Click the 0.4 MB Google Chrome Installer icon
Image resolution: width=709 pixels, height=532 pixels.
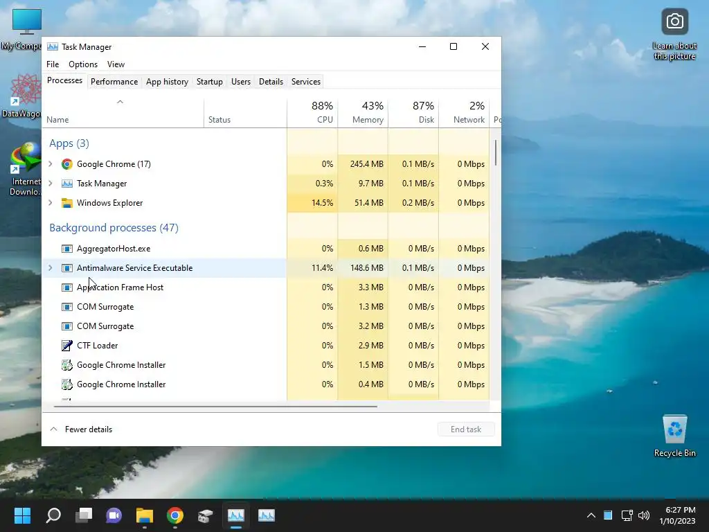click(67, 384)
